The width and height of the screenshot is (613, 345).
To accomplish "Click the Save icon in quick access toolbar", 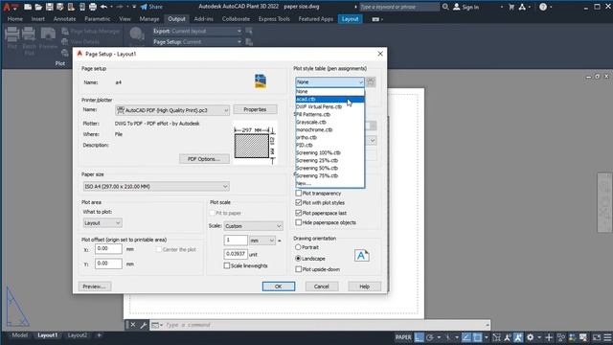I will (x=49, y=7).
